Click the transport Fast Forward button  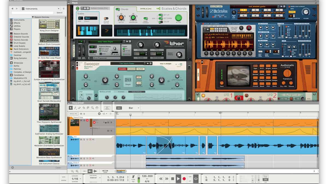(x=167, y=179)
